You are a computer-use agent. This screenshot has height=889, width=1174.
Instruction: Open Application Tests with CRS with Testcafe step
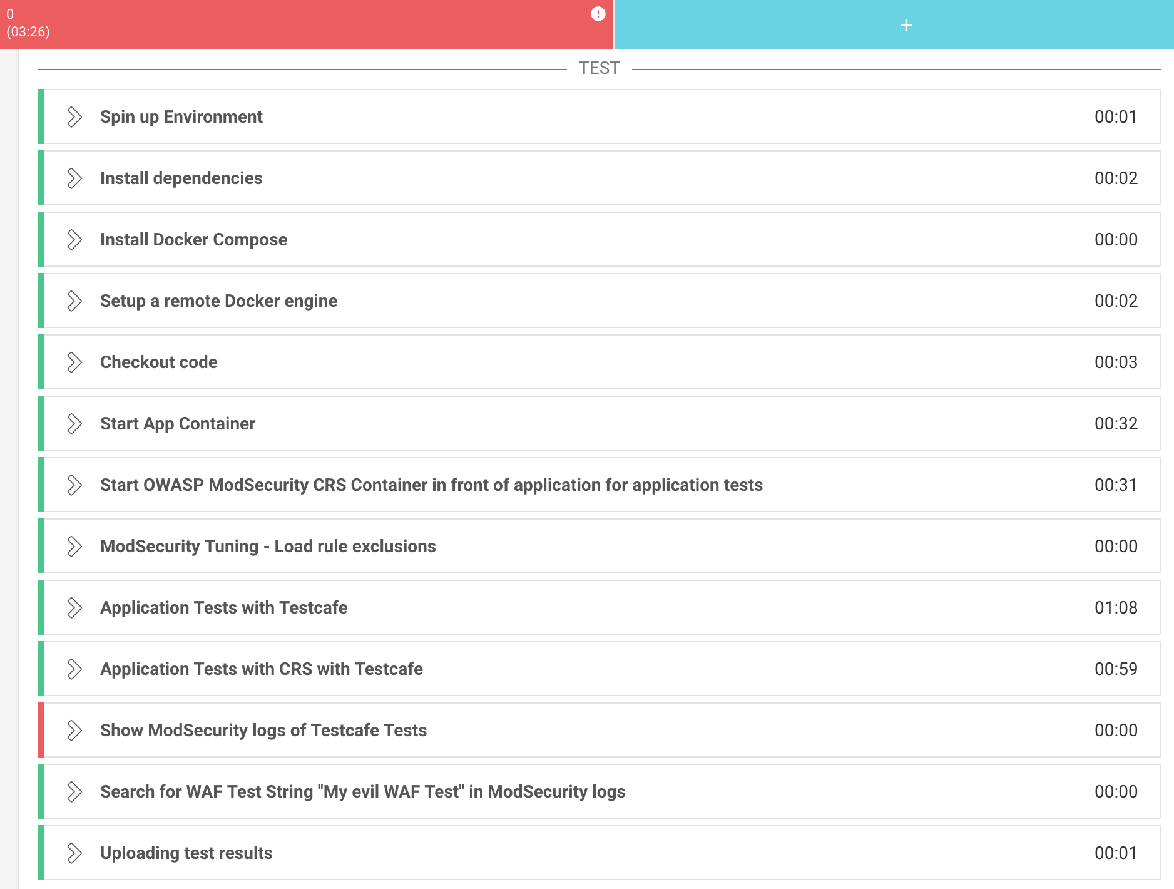[x=262, y=669]
